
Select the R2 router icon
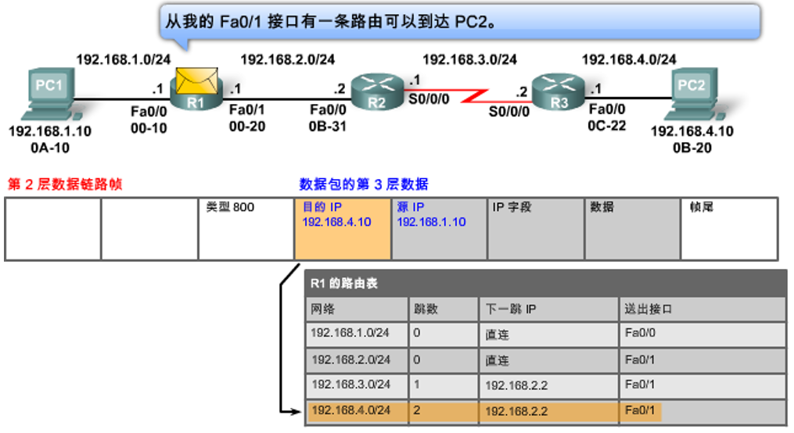click(x=377, y=92)
